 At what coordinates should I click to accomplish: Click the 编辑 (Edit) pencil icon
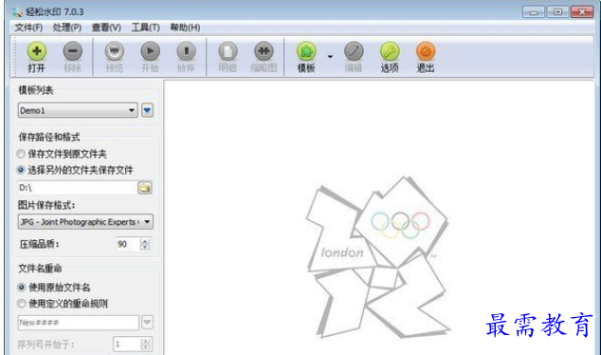tap(354, 51)
